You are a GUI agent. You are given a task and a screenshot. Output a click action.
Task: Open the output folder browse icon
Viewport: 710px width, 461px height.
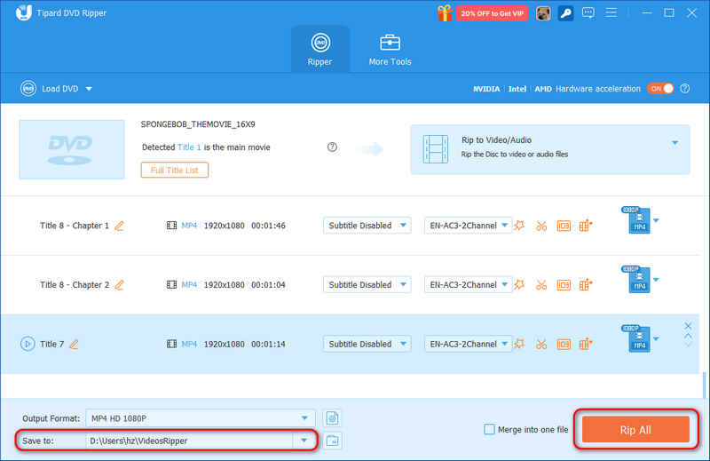click(332, 441)
